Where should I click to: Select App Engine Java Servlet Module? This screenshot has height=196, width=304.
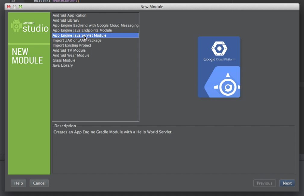[x=96, y=35]
